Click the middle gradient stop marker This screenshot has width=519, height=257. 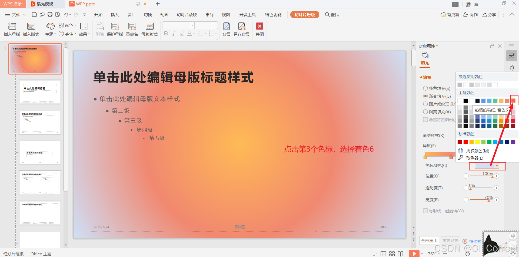click(451, 157)
